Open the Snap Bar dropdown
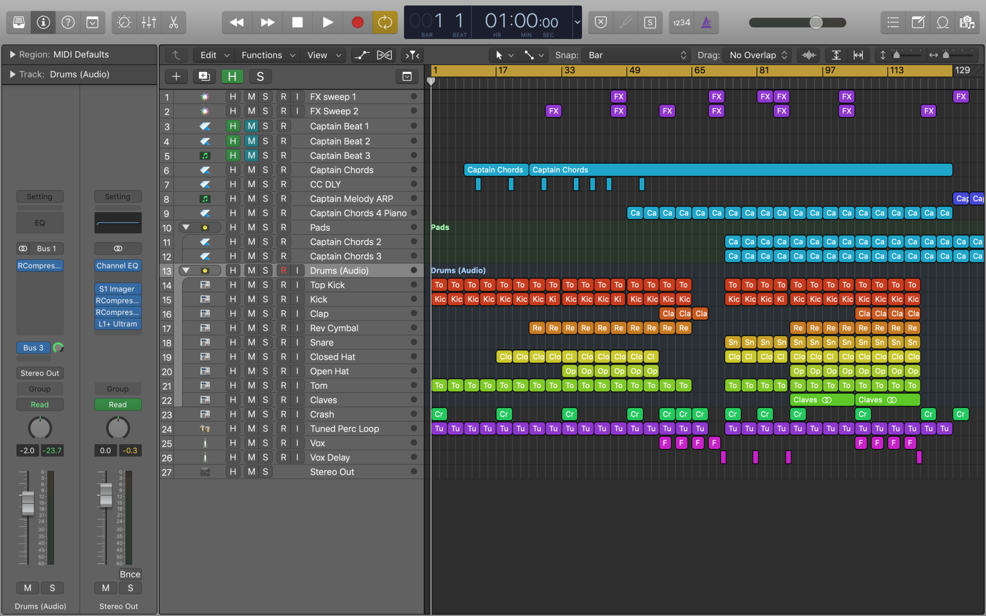Screen dimensions: 986x616 (x=636, y=55)
